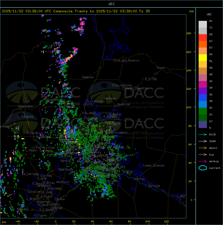Click the 'Clla.SanJose' map label

point(122,85)
